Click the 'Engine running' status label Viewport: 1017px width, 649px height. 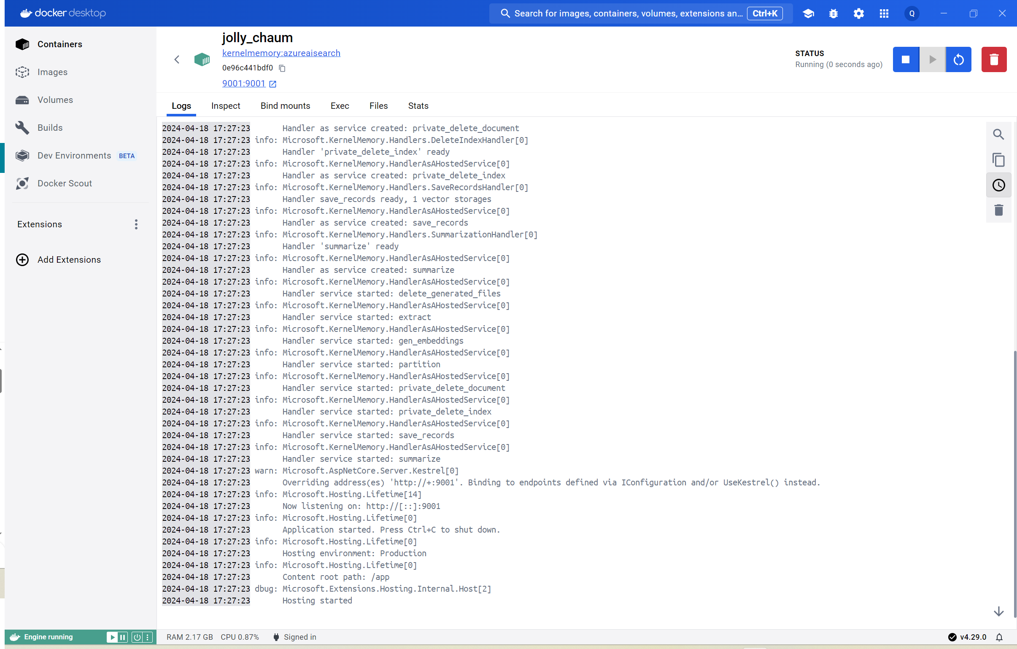(x=48, y=637)
